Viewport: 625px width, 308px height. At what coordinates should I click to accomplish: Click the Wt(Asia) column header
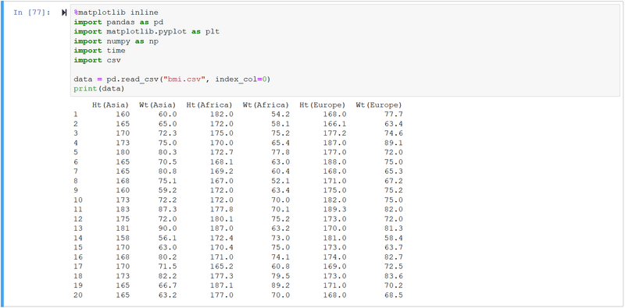(158, 105)
